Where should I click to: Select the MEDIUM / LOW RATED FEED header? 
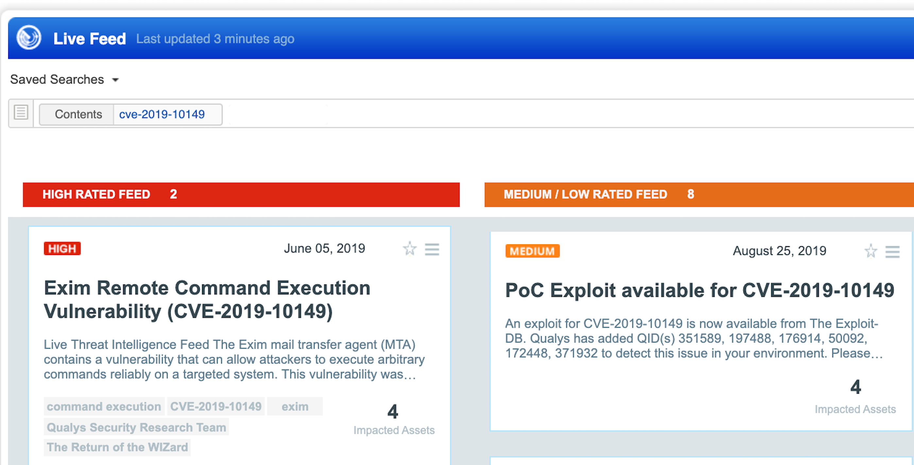coord(699,194)
